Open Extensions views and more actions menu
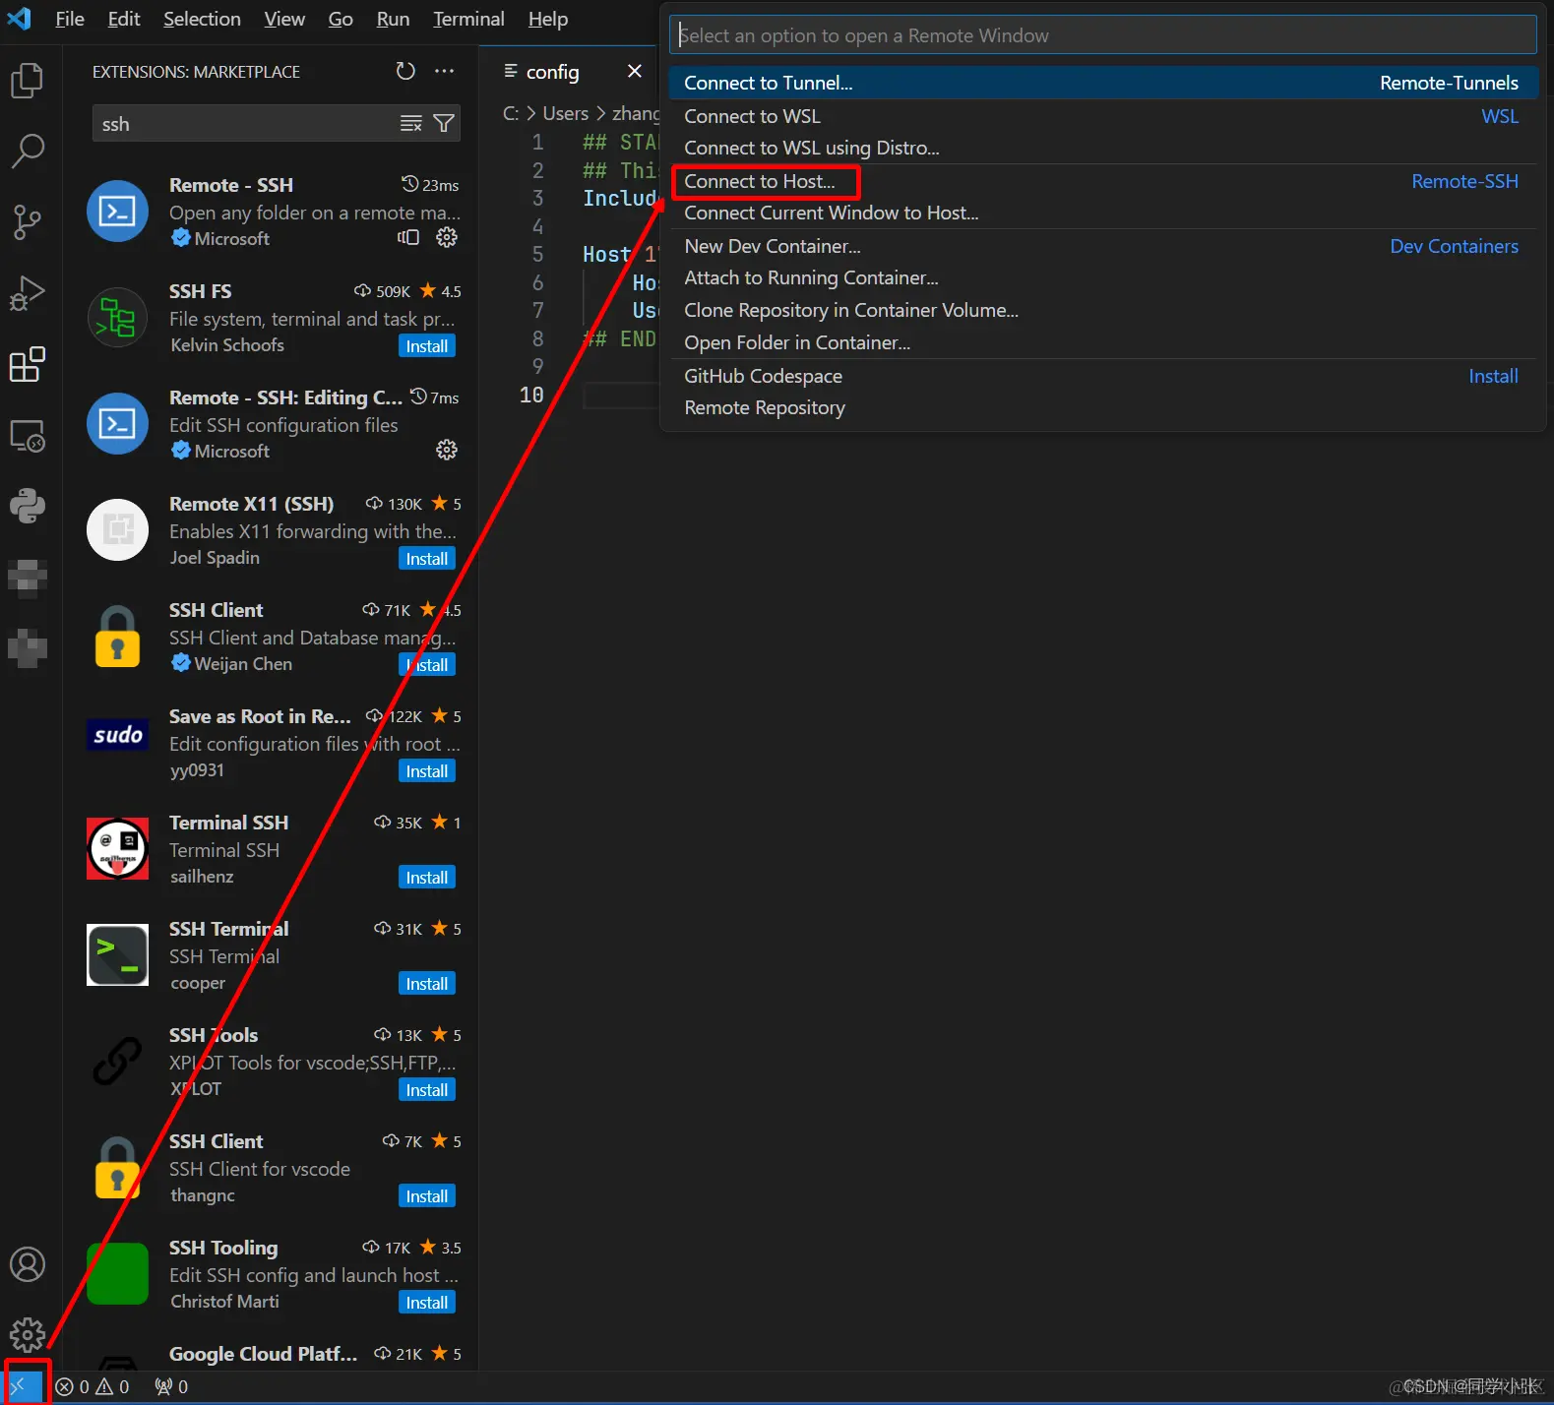The width and height of the screenshot is (1554, 1405). [445, 71]
